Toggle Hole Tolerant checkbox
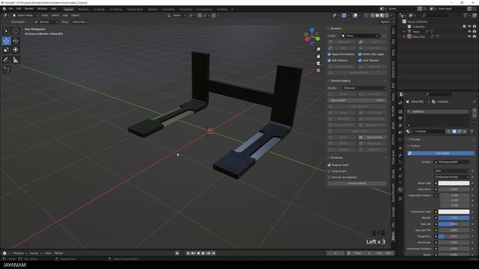Screen dimensions: 479x269 (360, 61)
